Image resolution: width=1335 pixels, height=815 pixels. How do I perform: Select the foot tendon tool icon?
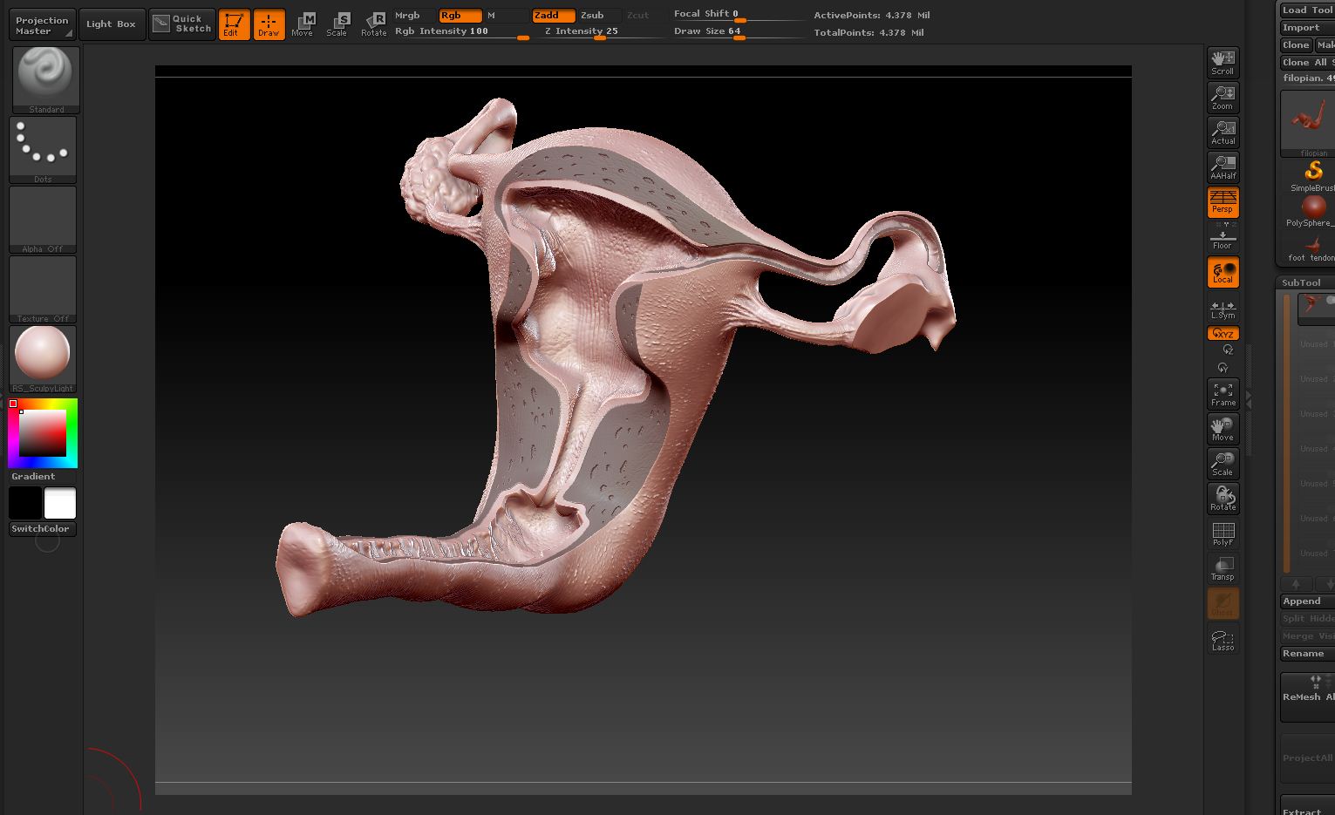click(x=1313, y=247)
